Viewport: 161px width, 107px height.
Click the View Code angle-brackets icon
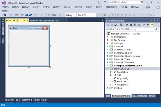(144, 25)
